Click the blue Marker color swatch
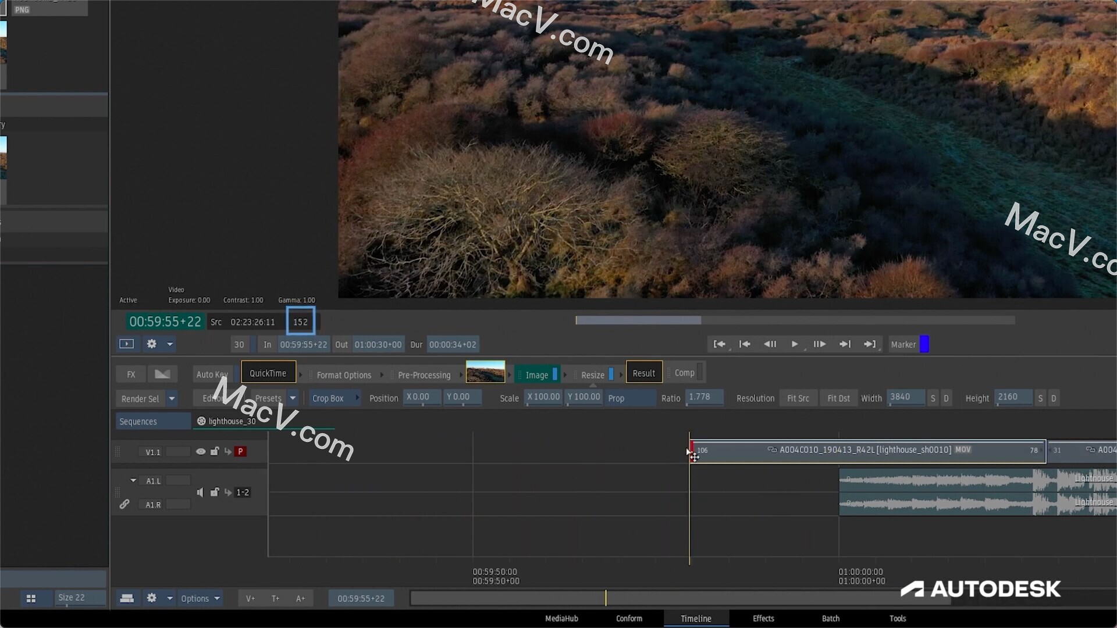The height and width of the screenshot is (628, 1117). [924, 344]
